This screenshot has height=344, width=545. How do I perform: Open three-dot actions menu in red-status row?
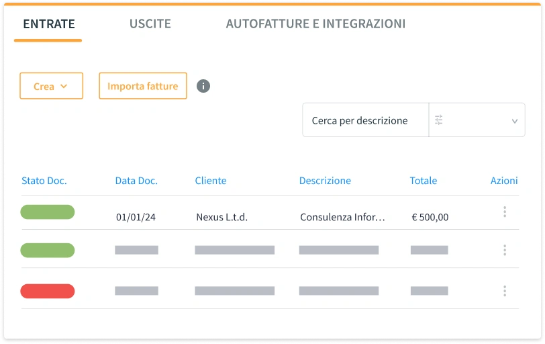[504, 291]
